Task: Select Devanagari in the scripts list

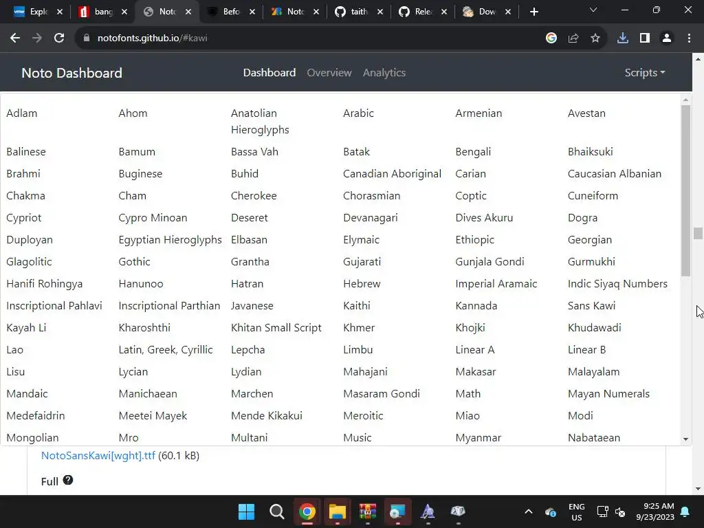Action: point(371,218)
